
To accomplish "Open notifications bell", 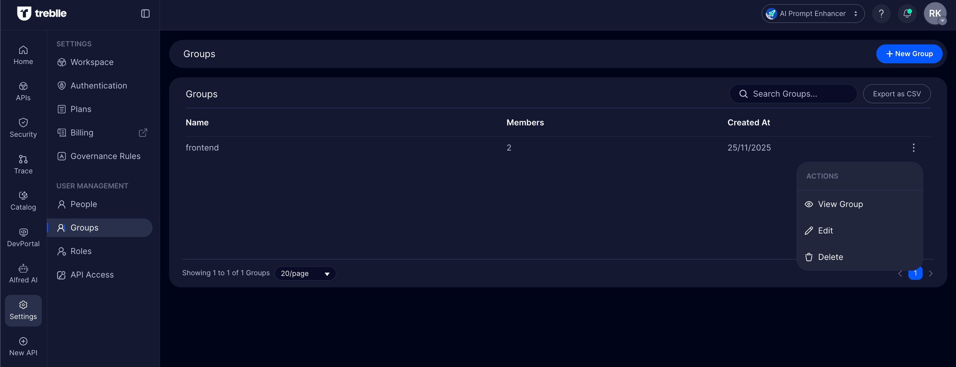I will click(907, 14).
